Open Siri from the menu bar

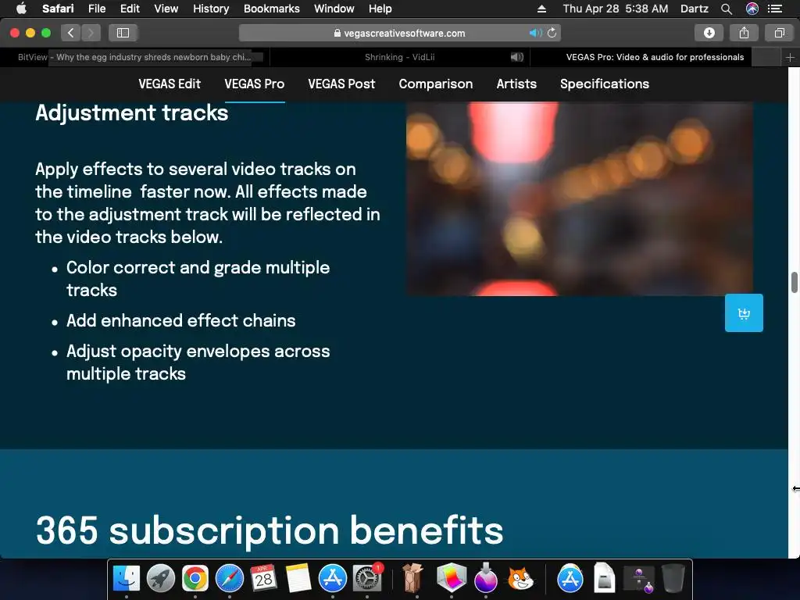pos(752,9)
